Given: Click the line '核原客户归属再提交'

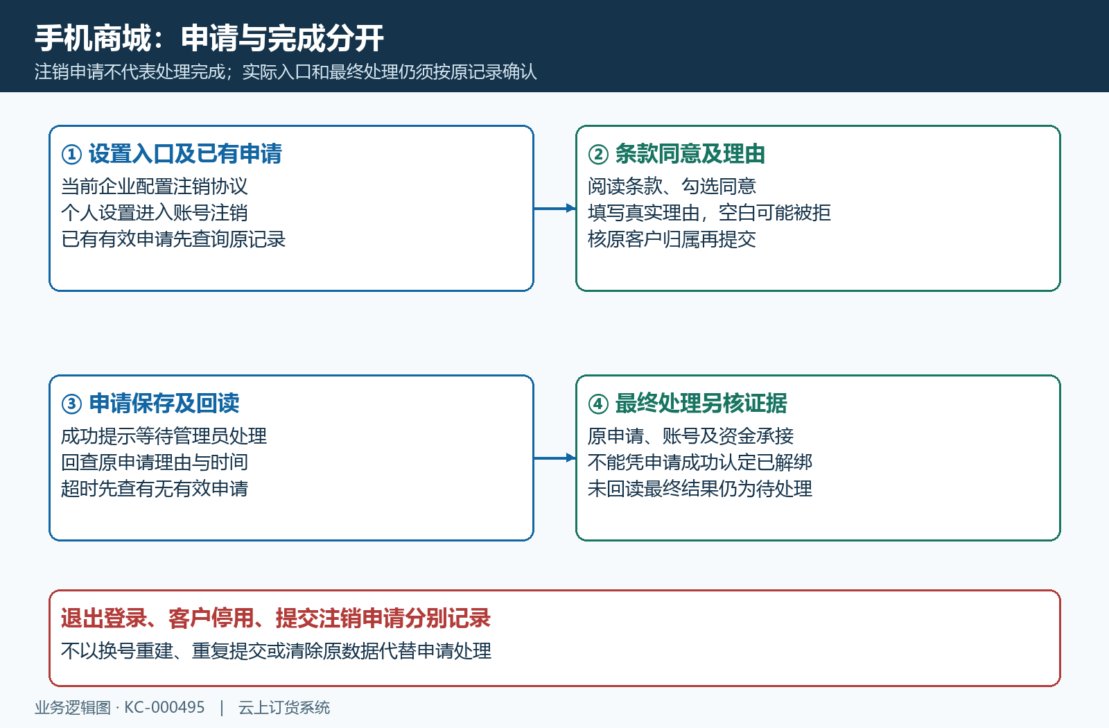Looking at the screenshot, I should click(672, 239).
